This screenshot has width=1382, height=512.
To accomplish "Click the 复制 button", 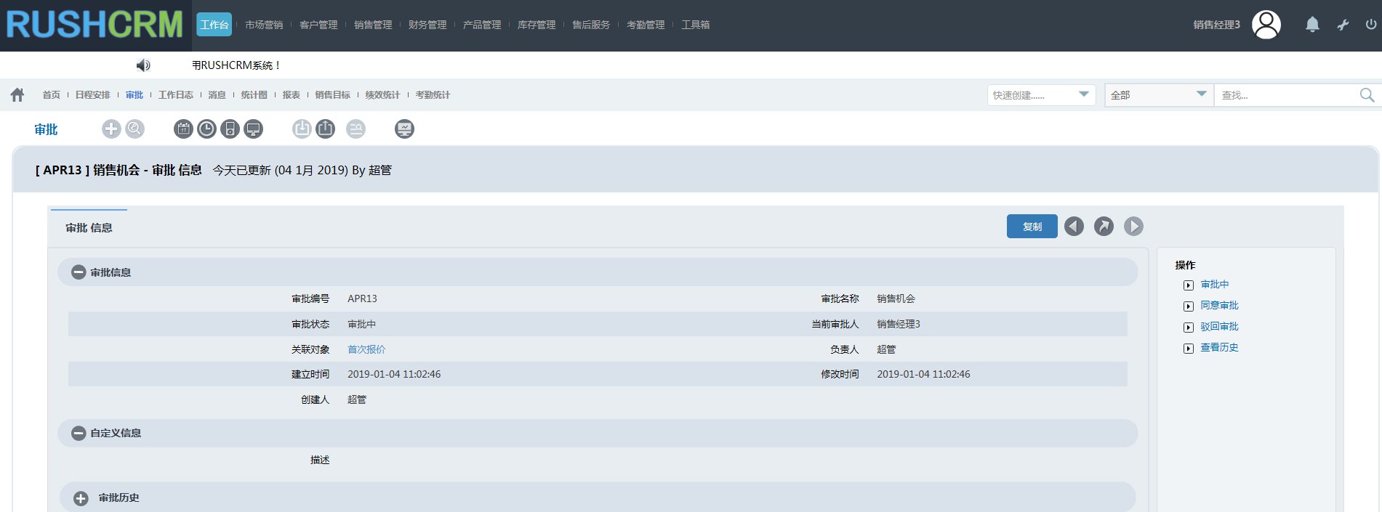I will (1032, 227).
